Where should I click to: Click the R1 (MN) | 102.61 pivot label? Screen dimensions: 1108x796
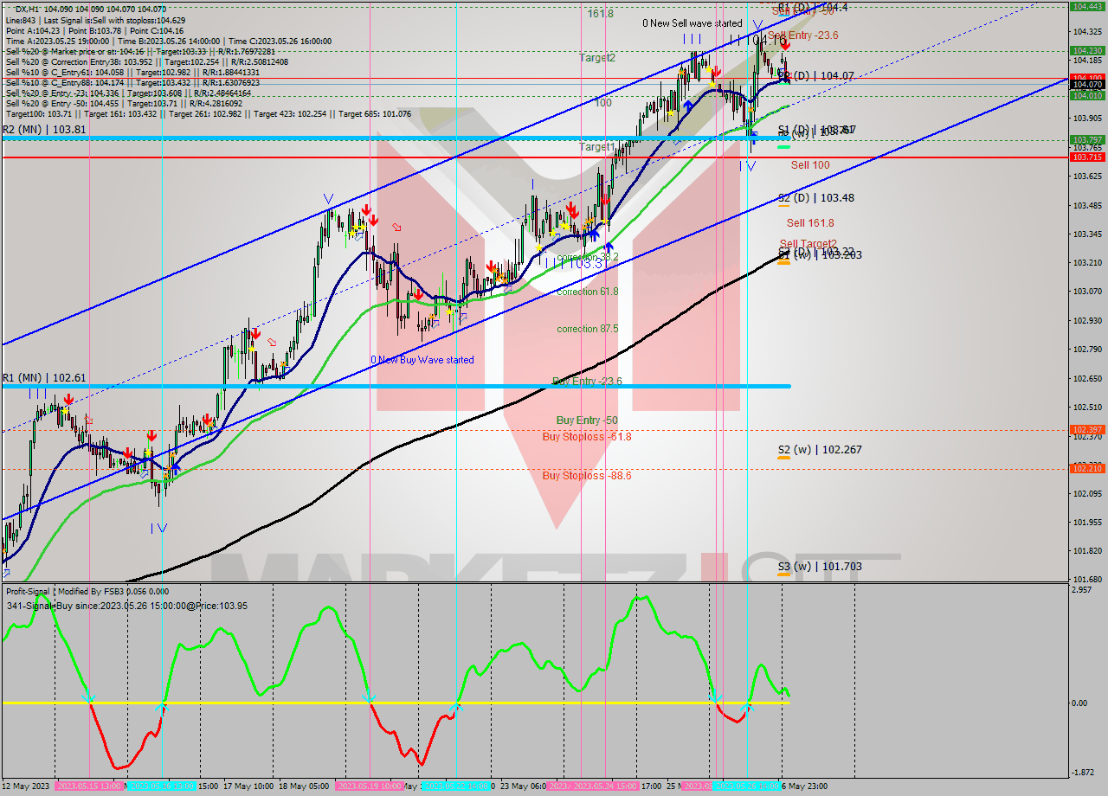pos(44,378)
